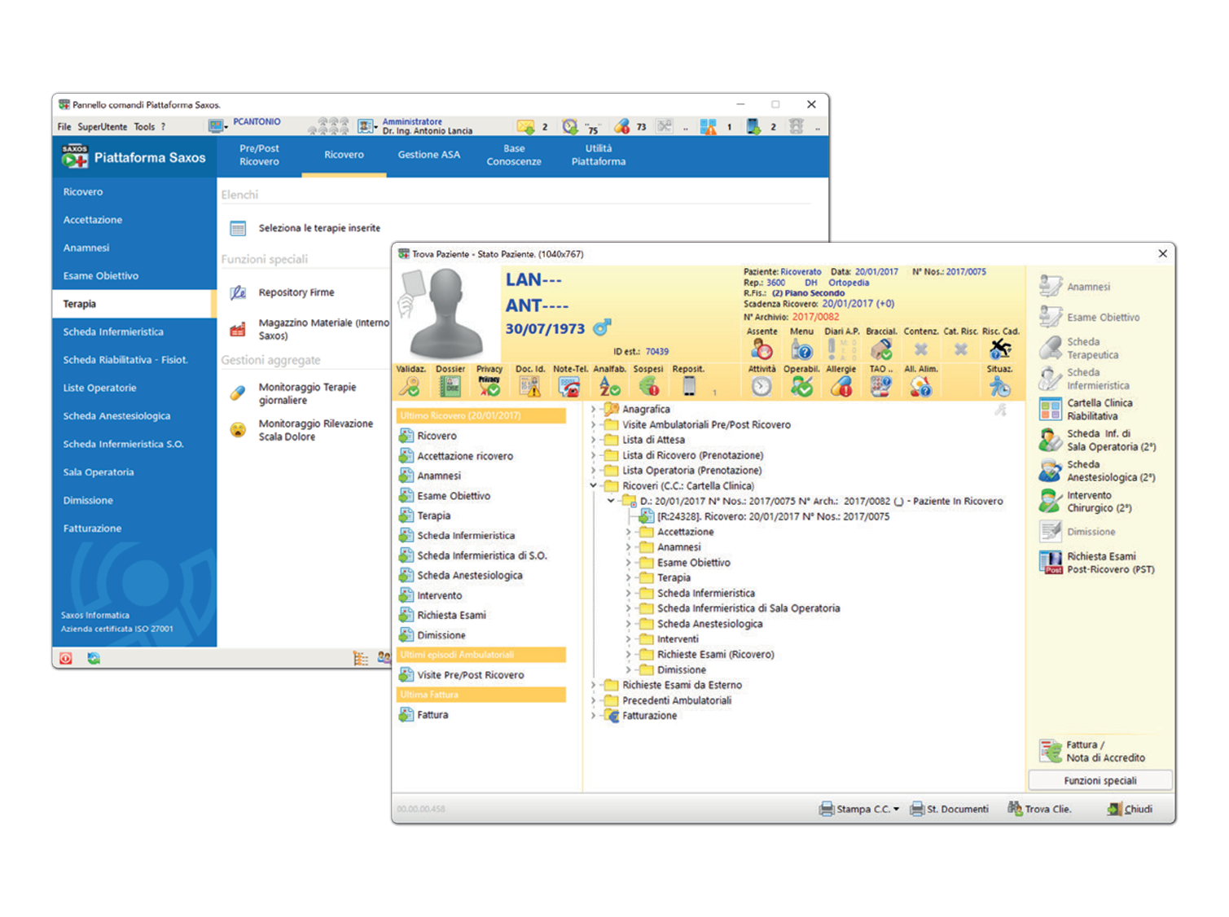
Task: Select Dimissione in blue sidebar
Action: click(134, 501)
